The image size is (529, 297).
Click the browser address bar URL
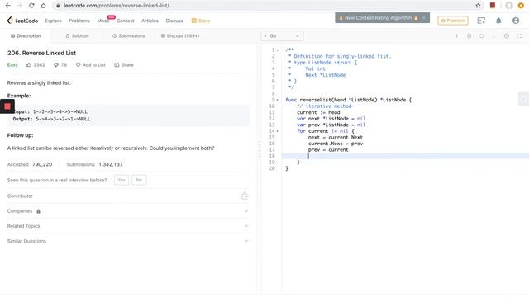coord(116,6)
